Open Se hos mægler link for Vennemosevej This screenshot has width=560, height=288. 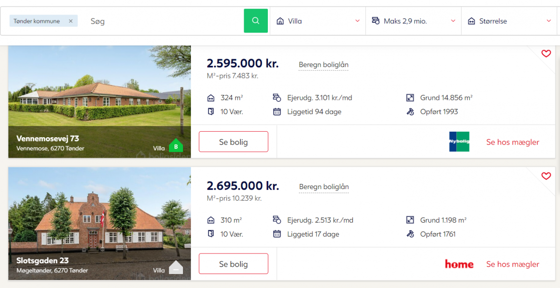point(513,142)
